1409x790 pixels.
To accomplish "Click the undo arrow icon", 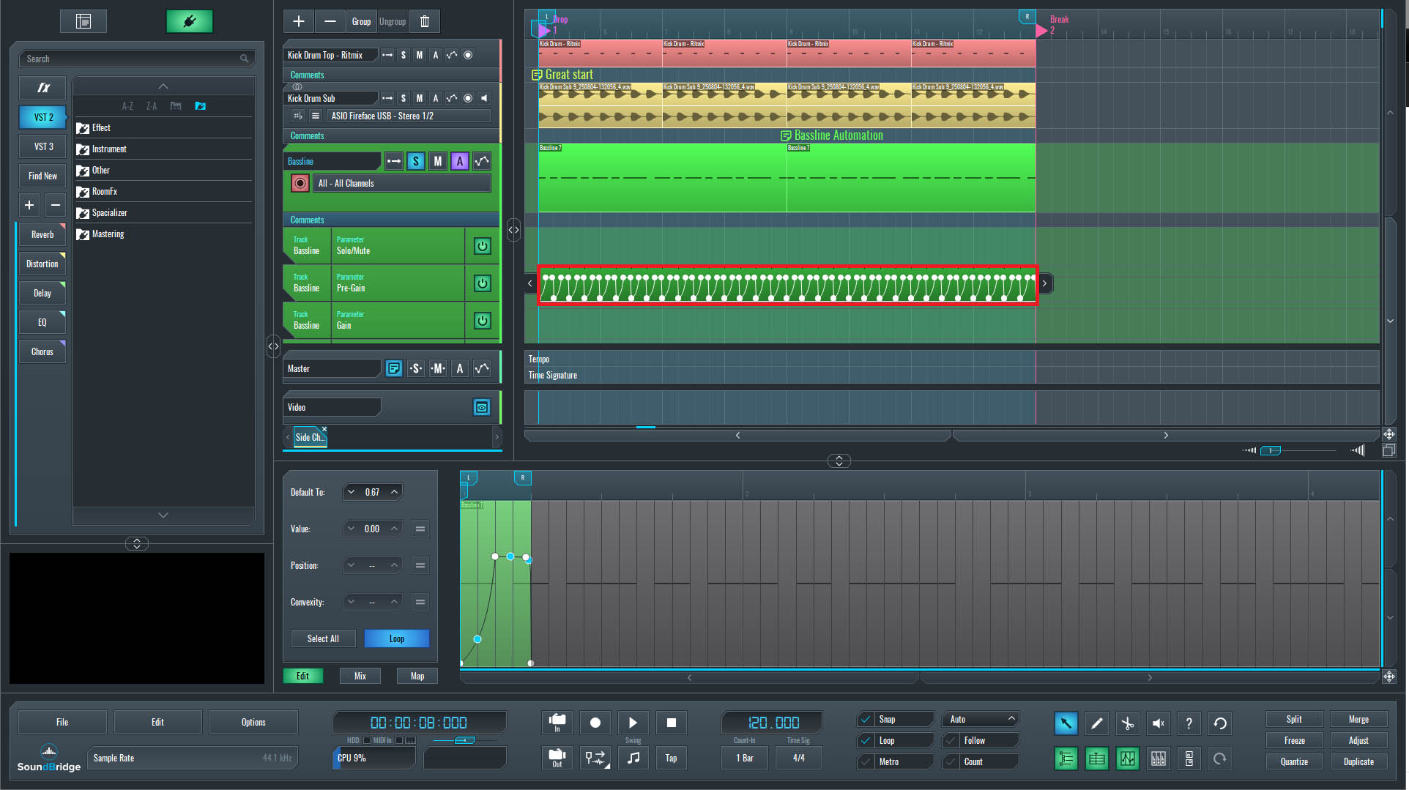I will (x=1220, y=723).
